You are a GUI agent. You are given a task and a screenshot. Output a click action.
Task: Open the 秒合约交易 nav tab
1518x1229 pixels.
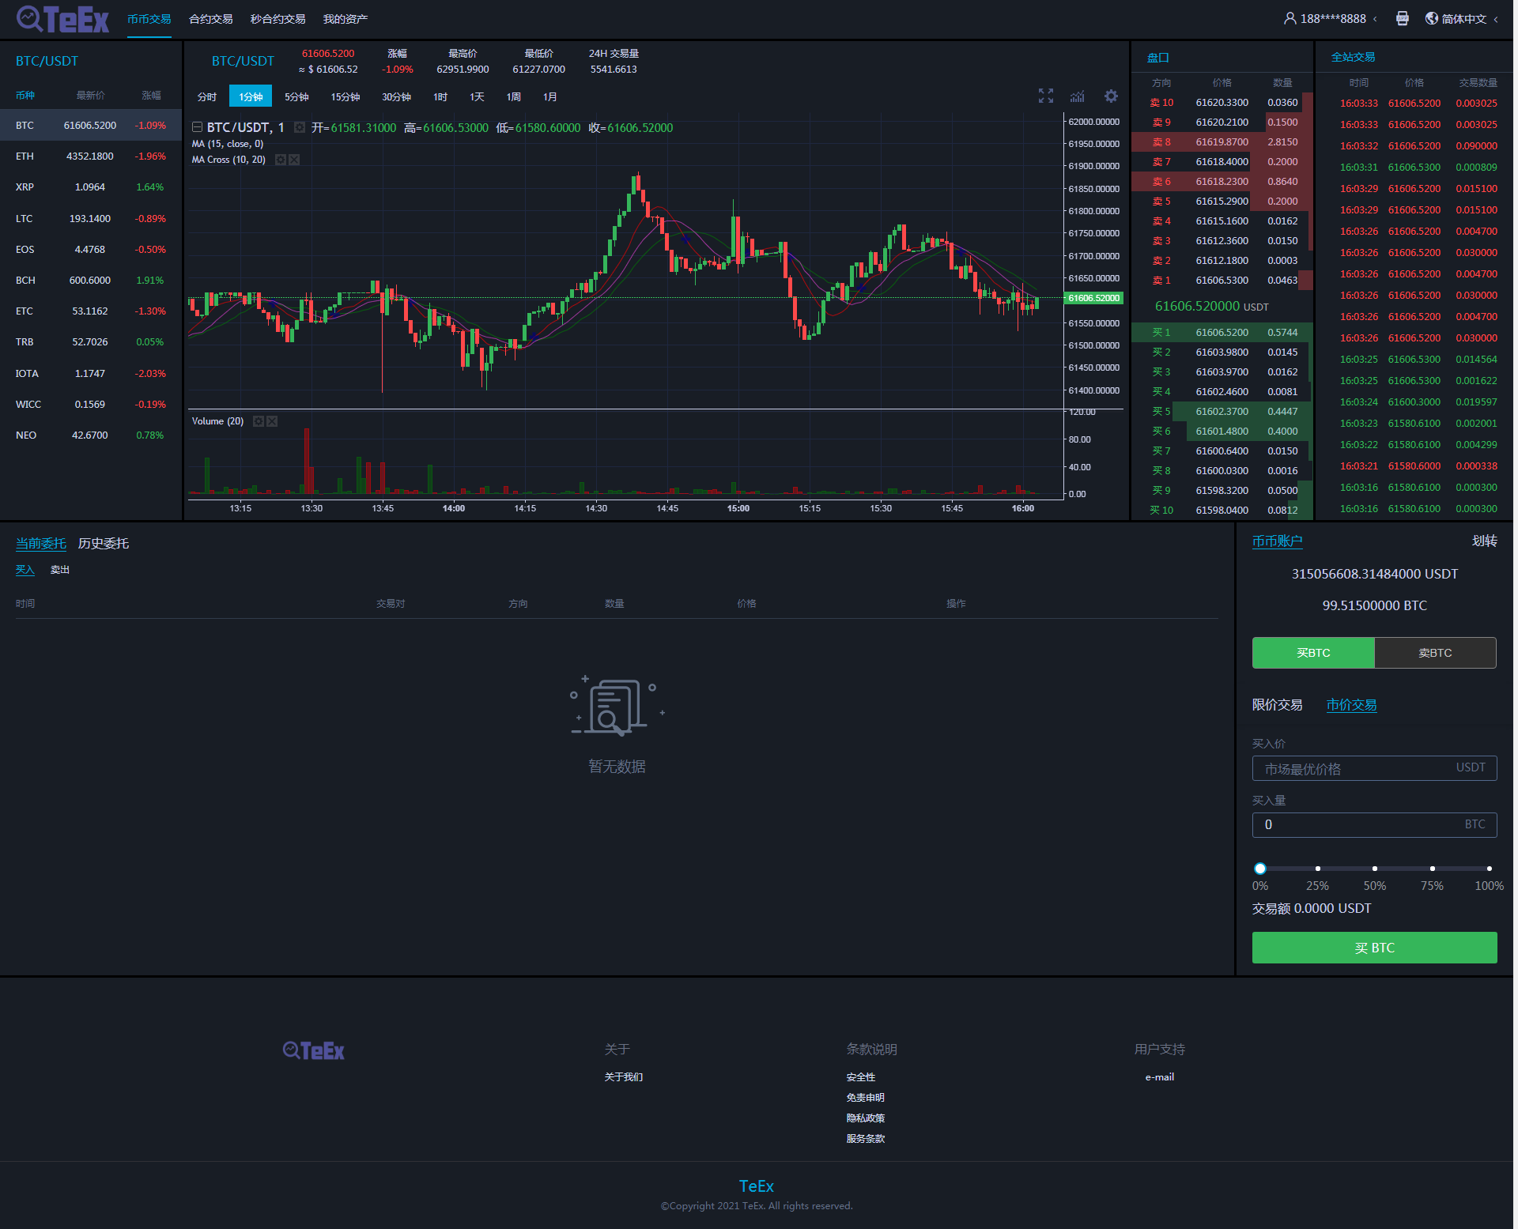[x=278, y=19]
